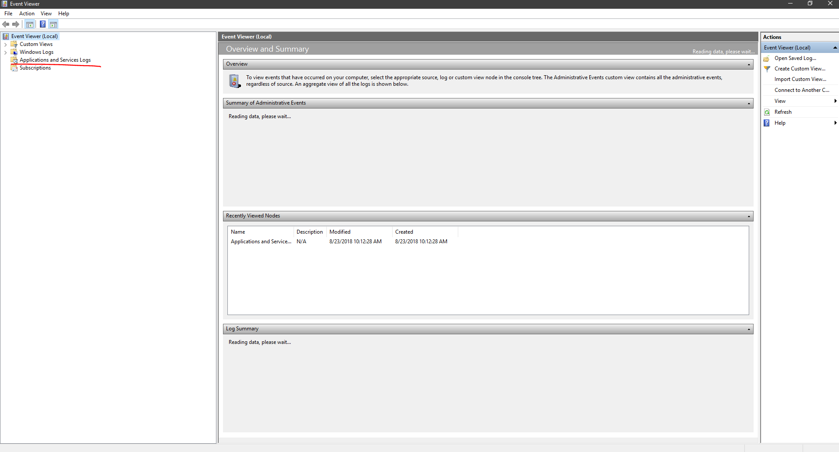Toggle the Show/Hide Console Tree icon
Image resolution: width=839 pixels, height=452 pixels.
pyautogui.click(x=30, y=25)
